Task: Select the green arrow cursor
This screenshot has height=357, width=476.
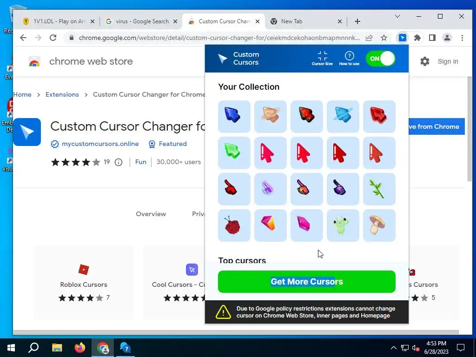Action: tap(234, 152)
